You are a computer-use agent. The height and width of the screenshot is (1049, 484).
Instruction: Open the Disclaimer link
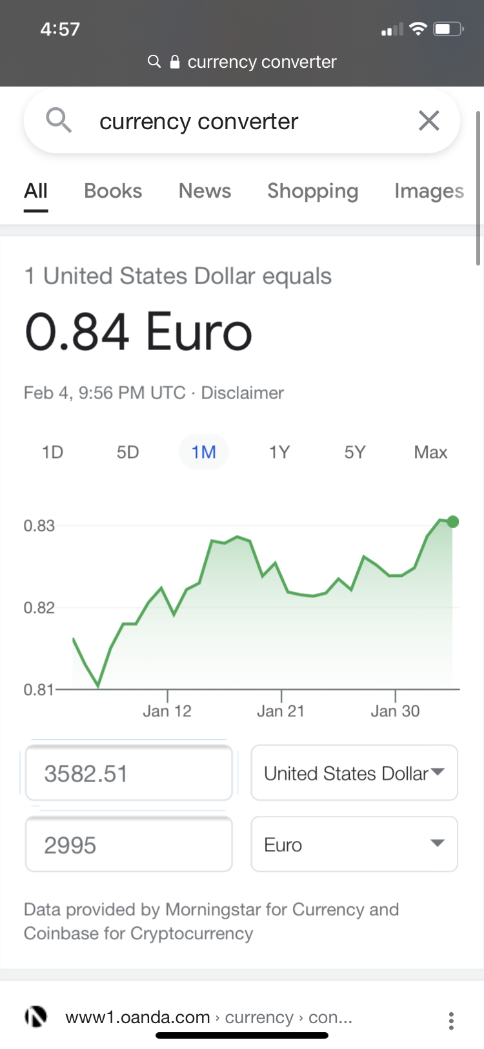243,393
